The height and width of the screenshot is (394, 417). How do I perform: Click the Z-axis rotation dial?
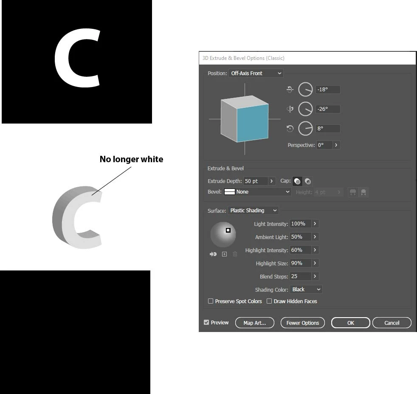click(305, 128)
